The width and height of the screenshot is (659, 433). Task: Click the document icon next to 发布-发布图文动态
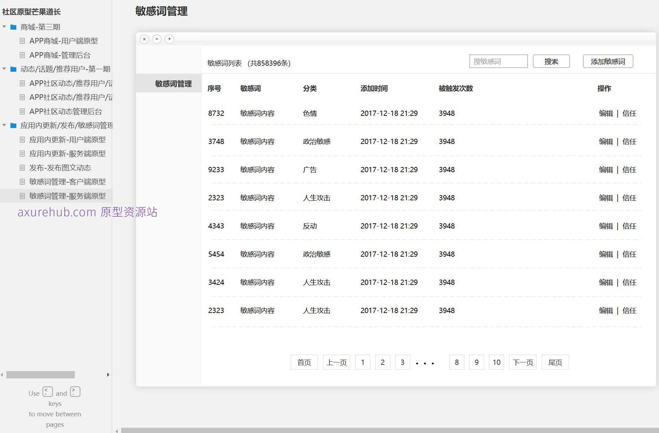[23, 168]
